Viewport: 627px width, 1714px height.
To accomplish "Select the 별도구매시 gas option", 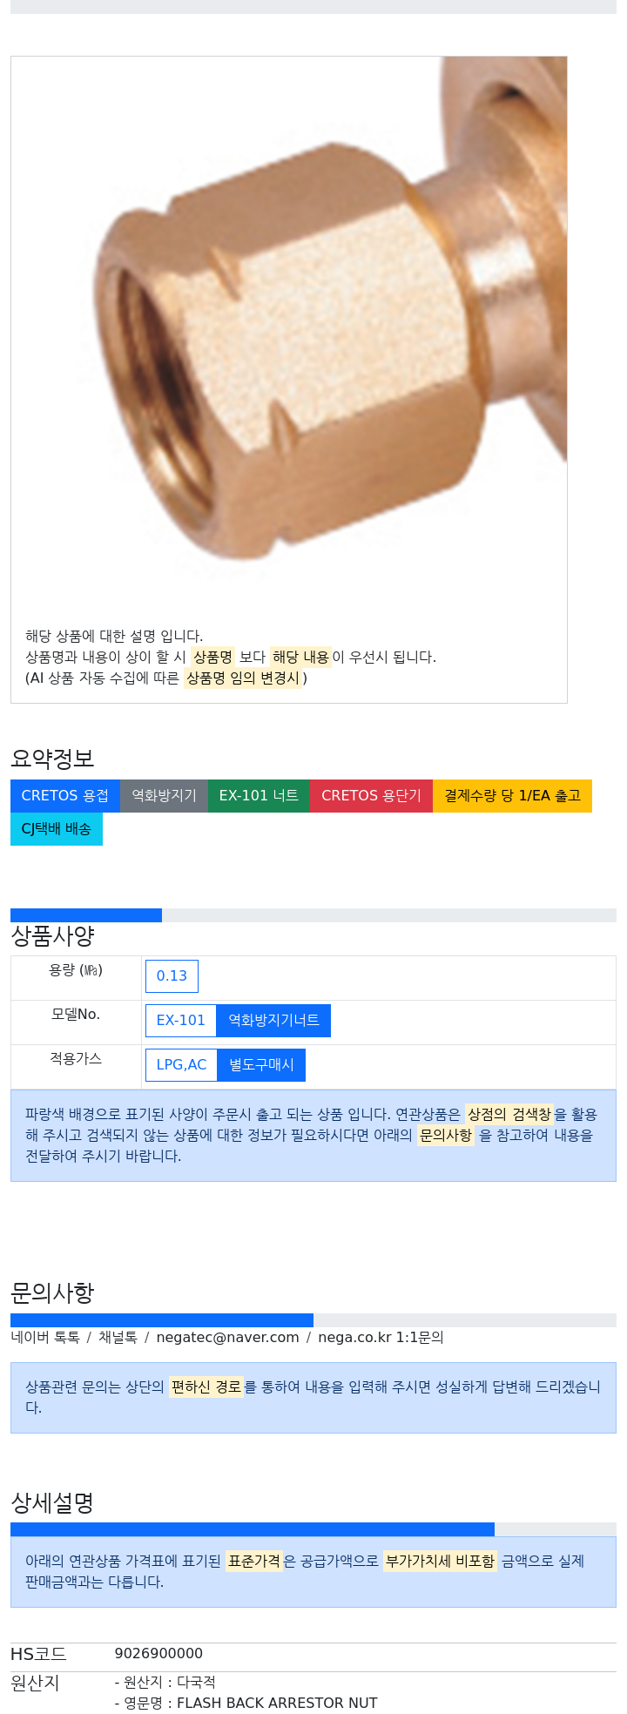I will pyautogui.click(x=261, y=1065).
